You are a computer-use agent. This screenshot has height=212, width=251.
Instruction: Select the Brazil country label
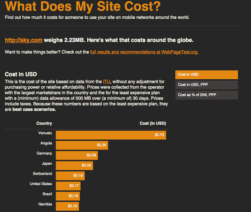(x=47, y=194)
